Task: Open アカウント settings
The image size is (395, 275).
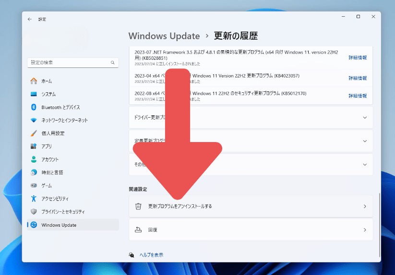Action: tap(73, 159)
